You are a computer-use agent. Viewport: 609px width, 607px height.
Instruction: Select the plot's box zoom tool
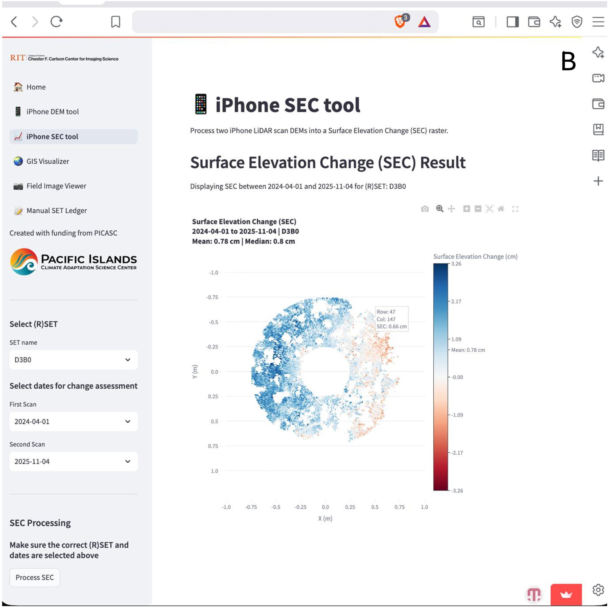439,209
